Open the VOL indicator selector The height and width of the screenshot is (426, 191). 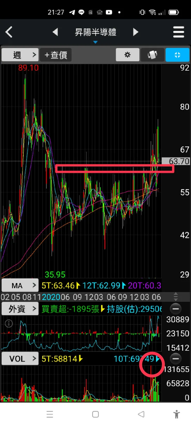coord(20,359)
